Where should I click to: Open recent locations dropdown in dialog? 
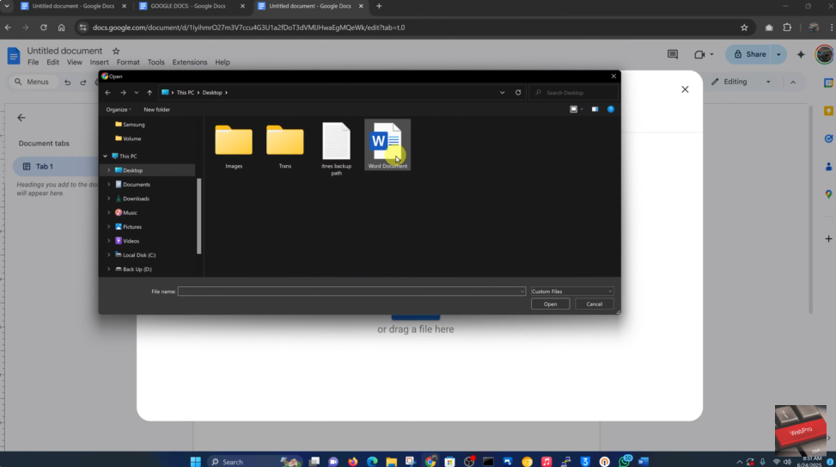click(137, 92)
